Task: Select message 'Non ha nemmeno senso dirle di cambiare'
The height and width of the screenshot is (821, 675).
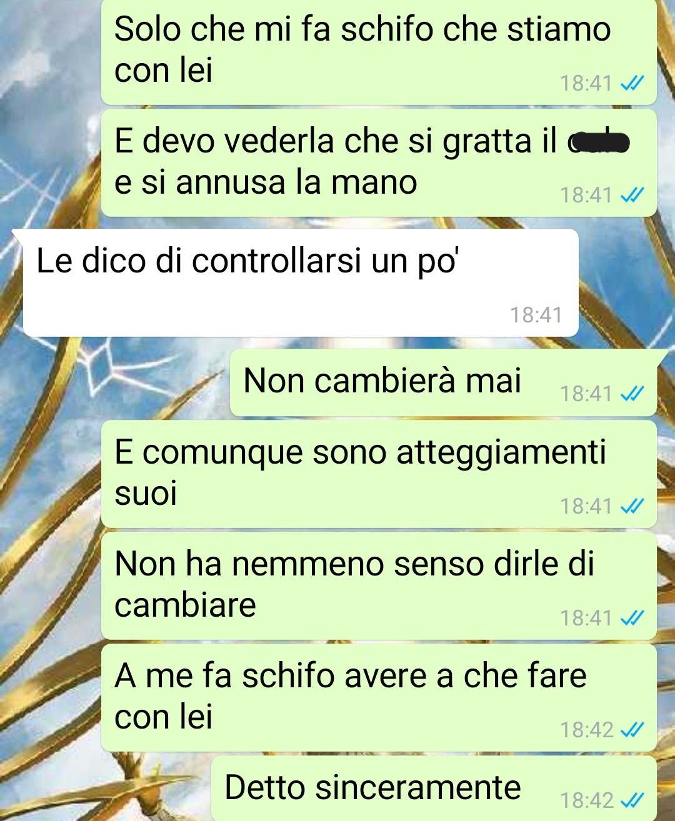Action: (x=379, y=586)
